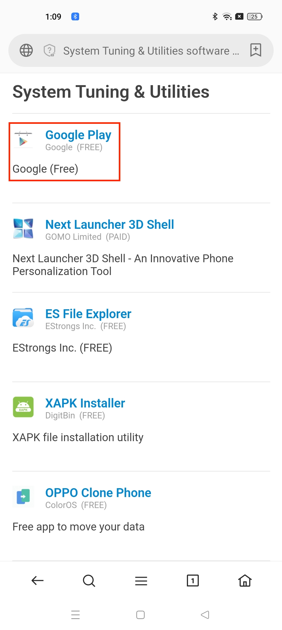Open the Google Play link
Screen dimensions: 282x630
pyautogui.click(x=78, y=135)
